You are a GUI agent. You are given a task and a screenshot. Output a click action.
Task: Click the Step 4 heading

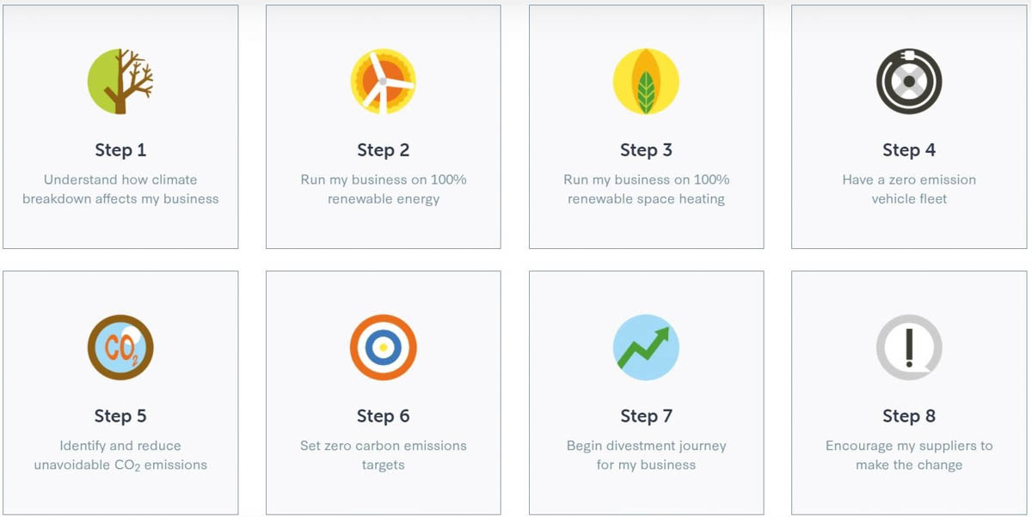(909, 150)
